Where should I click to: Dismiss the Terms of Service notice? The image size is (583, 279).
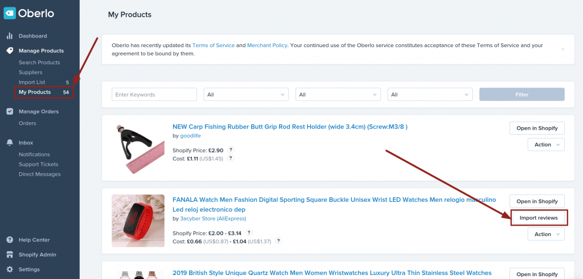[x=563, y=49]
